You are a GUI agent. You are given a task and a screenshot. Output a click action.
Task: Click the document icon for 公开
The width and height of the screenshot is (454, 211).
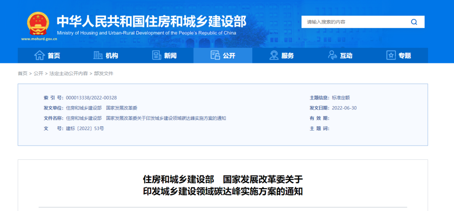[x=215, y=55]
